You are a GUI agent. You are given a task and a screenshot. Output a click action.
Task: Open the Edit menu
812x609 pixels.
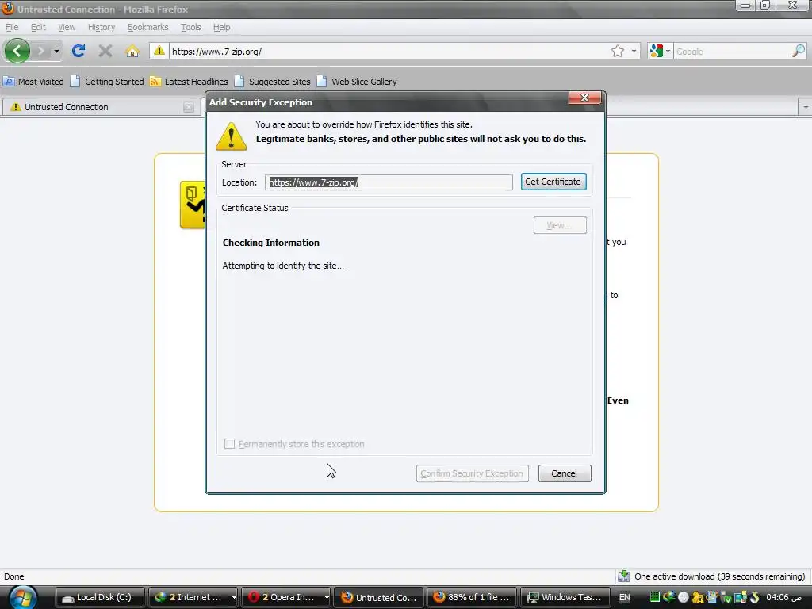38,27
